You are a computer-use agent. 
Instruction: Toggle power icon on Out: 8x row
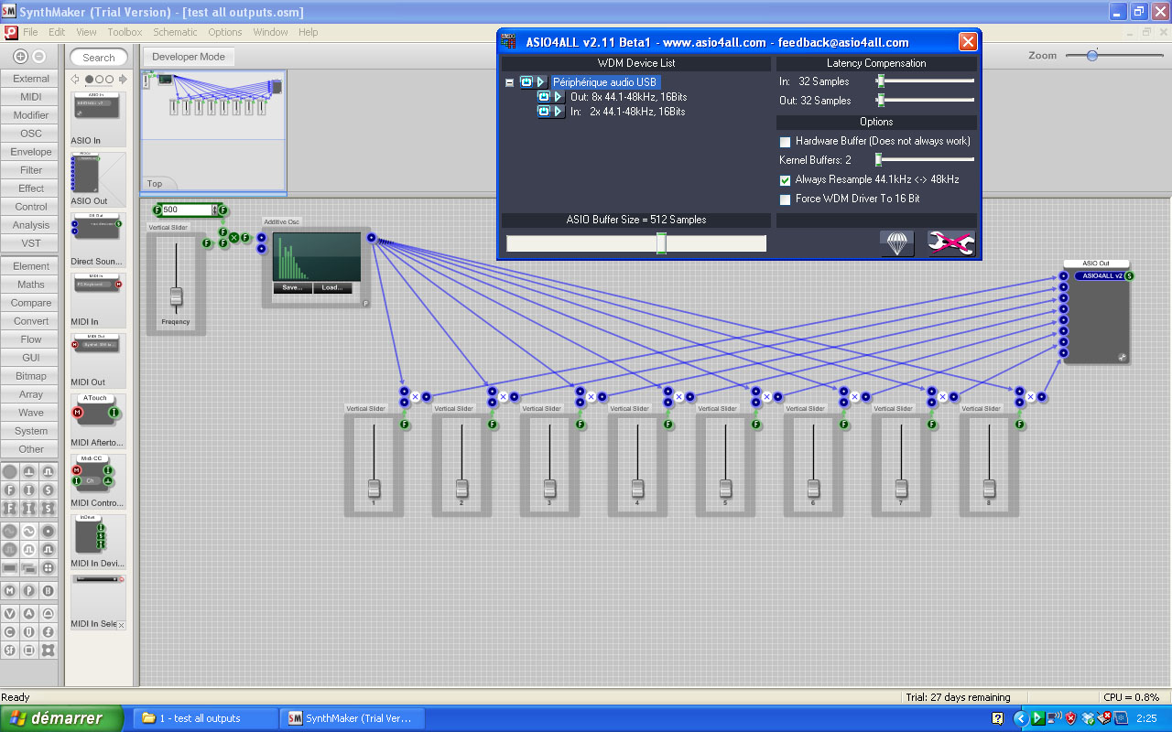pos(544,97)
